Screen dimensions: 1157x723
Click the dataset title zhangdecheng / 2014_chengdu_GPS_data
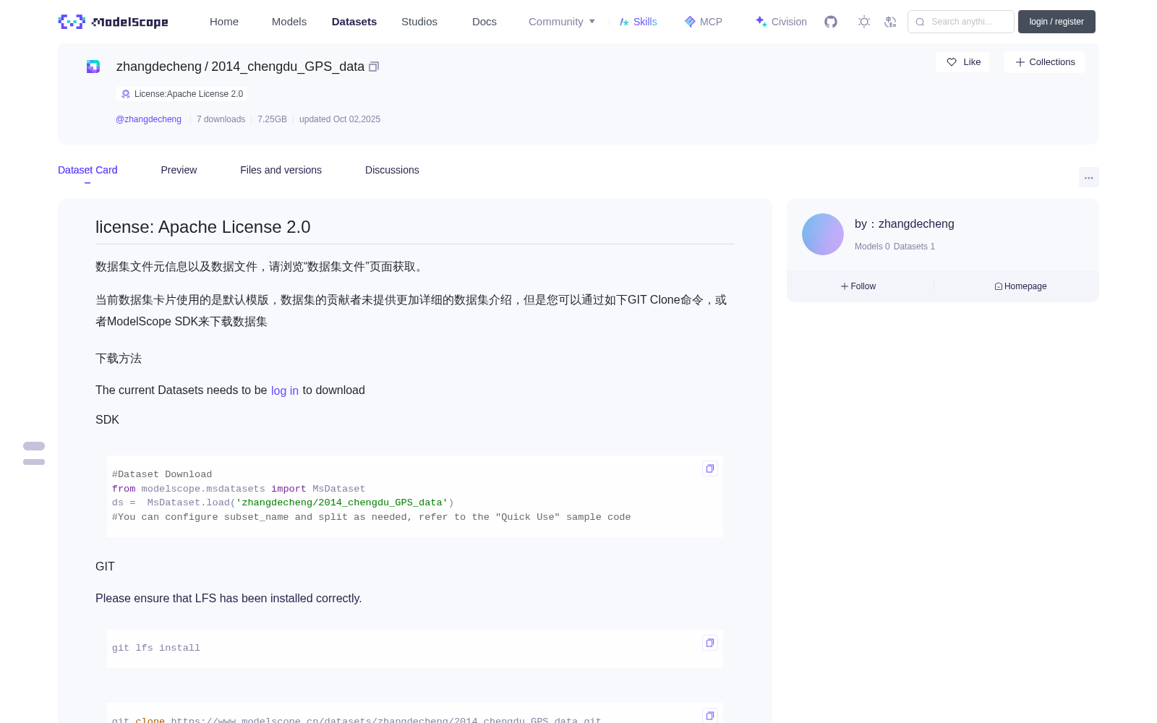[x=240, y=67]
